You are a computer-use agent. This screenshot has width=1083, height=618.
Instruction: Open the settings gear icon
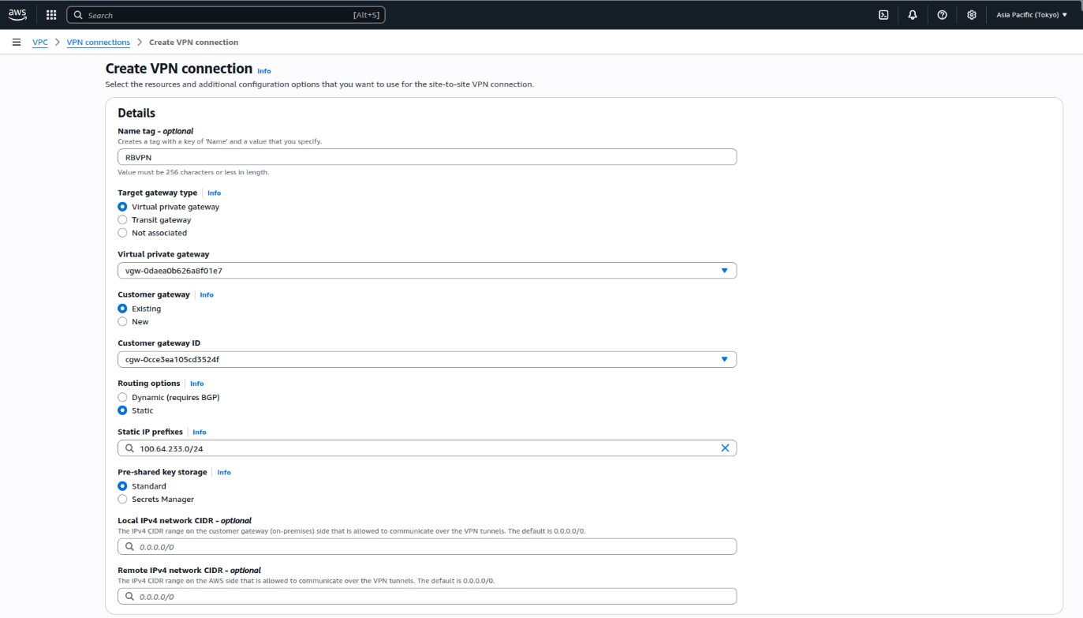point(971,15)
